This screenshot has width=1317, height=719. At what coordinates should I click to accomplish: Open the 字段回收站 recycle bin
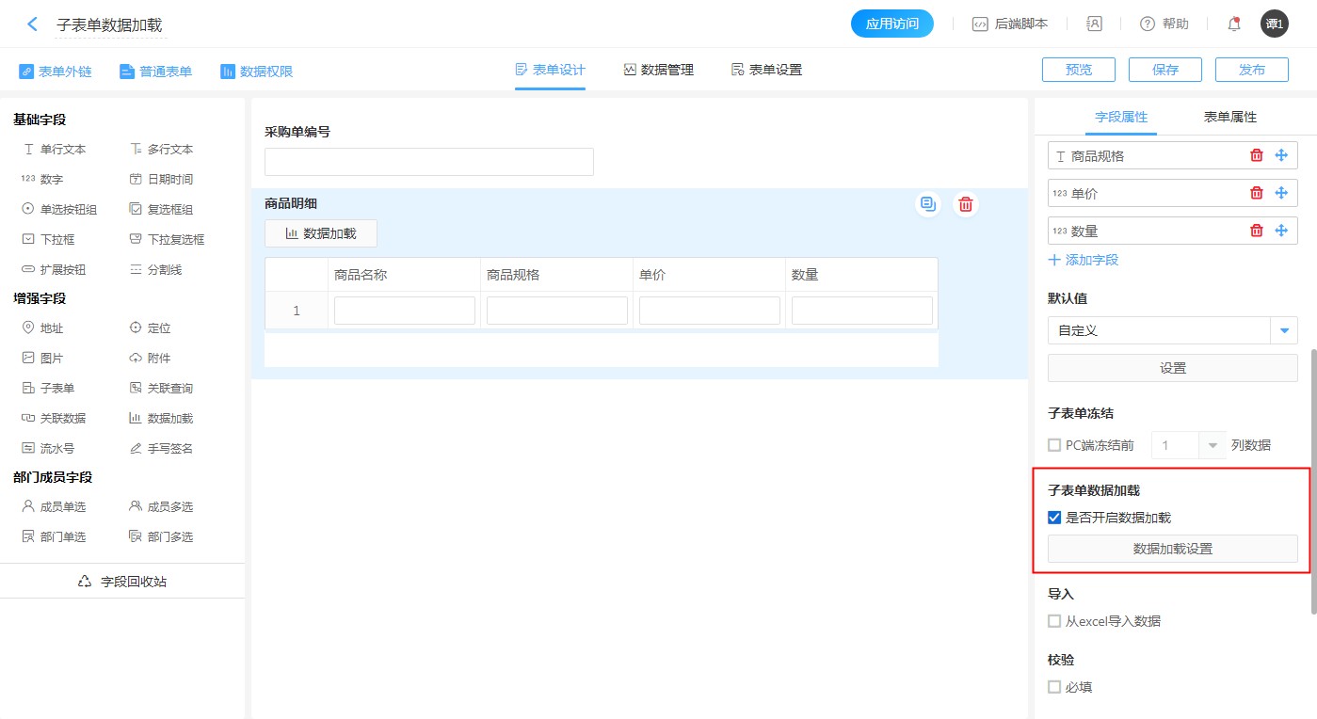coord(122,582)
